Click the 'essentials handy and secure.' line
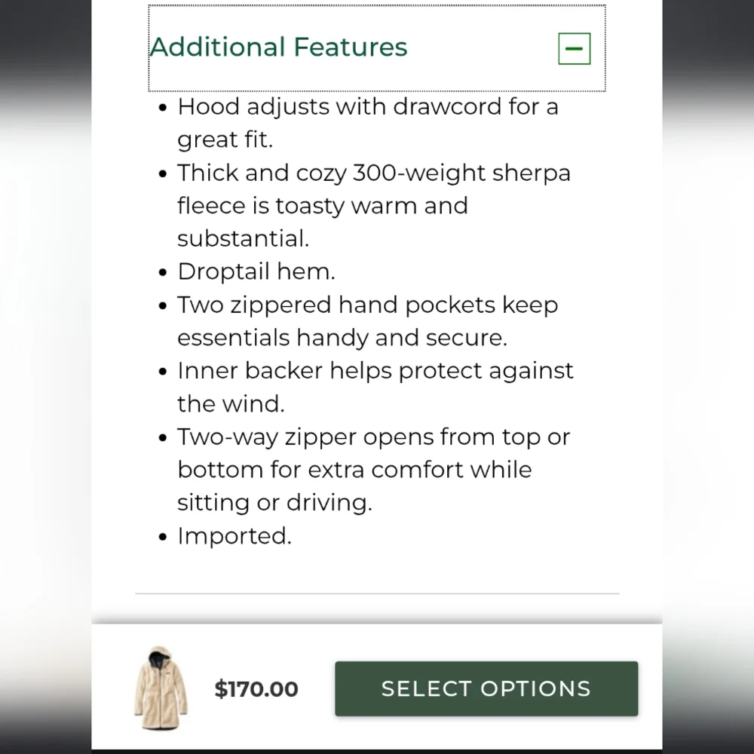Screen dimensions: 754x754 342,338
